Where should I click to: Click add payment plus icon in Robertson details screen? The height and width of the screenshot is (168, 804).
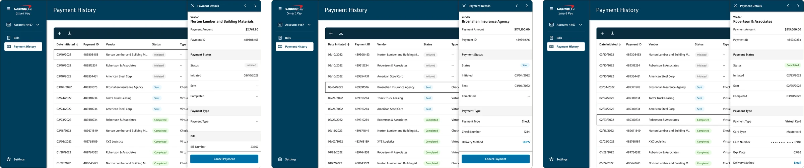[602, 33]
